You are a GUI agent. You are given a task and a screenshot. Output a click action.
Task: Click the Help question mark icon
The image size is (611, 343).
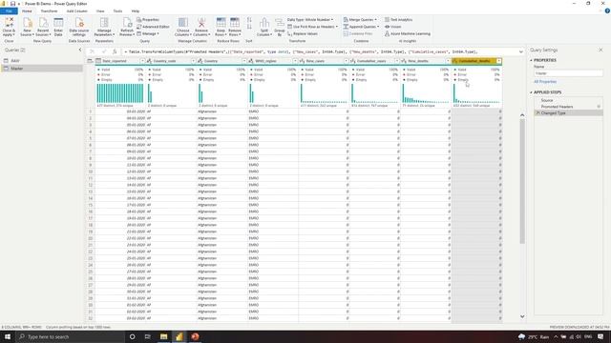pyautogui.click(x=607, y=10)
